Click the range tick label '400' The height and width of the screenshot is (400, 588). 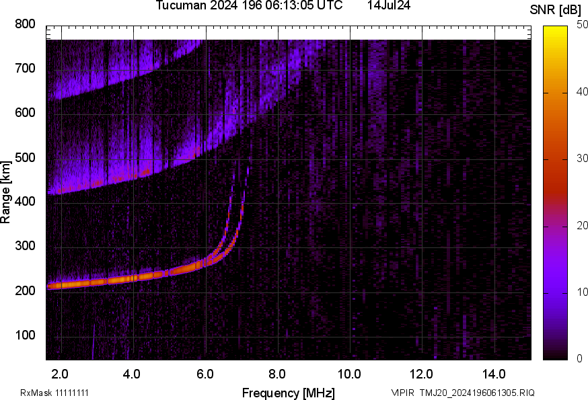tap(25, 201)
